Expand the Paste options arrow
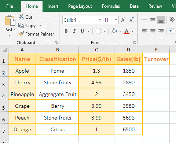The height and width of the screenshot is (143, 176). pyautogui.click(x=10, y=36)
